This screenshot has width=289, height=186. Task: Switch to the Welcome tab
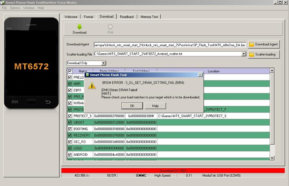[x=71, y=17]
